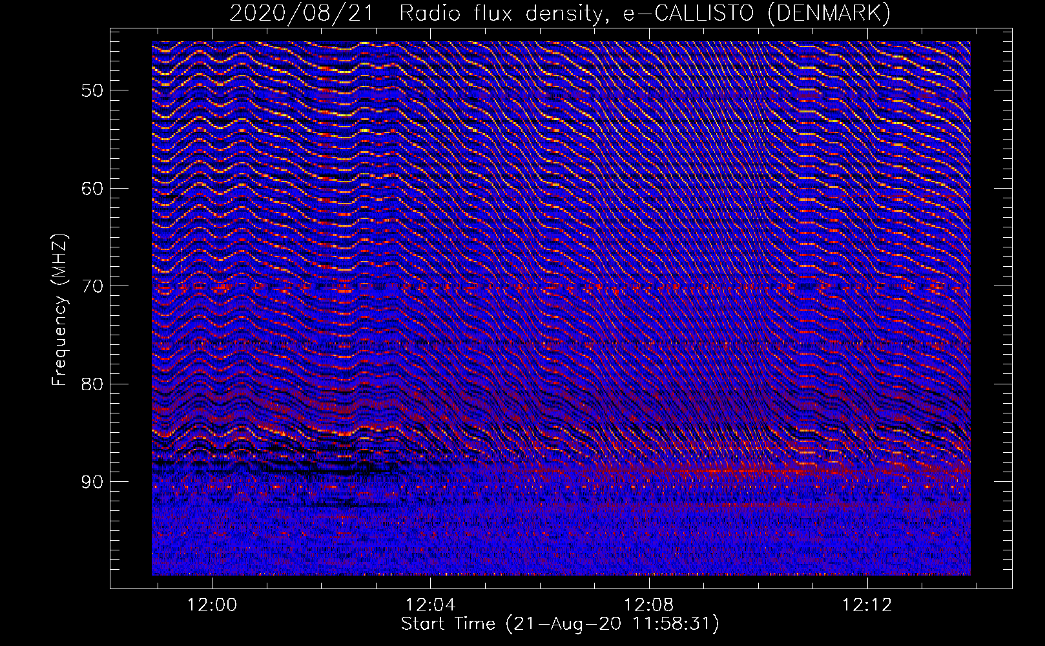Click the plot title "2020/08/21 Radio flux density, e-CALLISTO (DENMARK)"
Image resolution: width=1045 pixels, height=646 pixels.
tap(560, 13)
